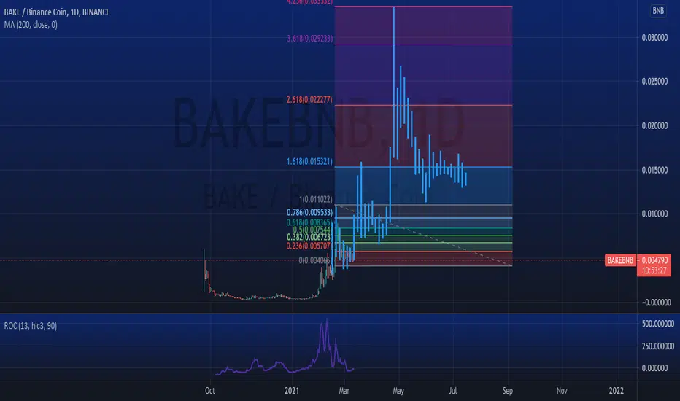
Task: Click the 1.618(0.015321) Fibonacci label
Action: (309, 162)
